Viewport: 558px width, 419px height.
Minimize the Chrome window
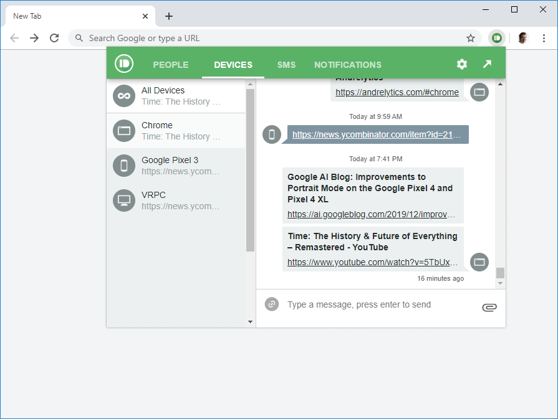click(486, 9)
